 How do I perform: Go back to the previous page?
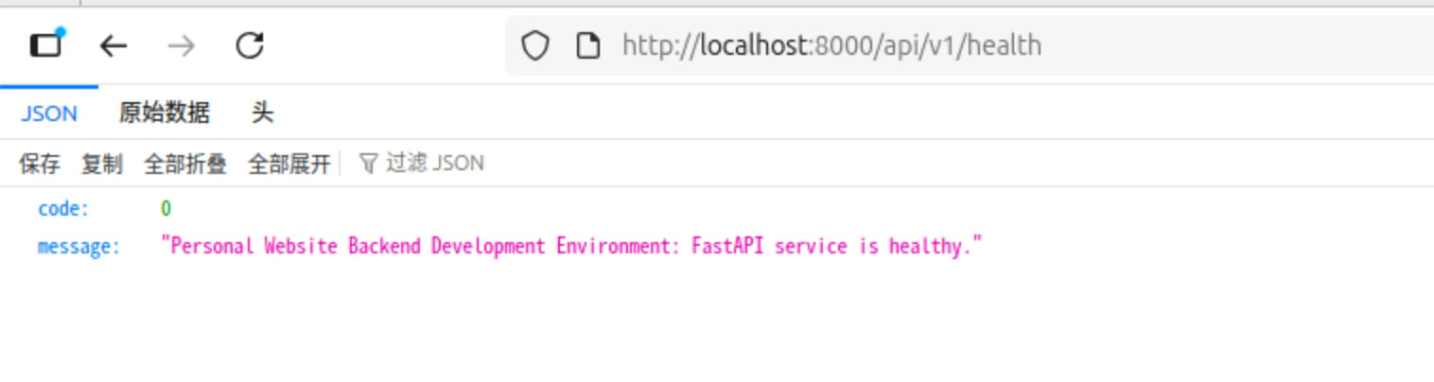(114, 45)
